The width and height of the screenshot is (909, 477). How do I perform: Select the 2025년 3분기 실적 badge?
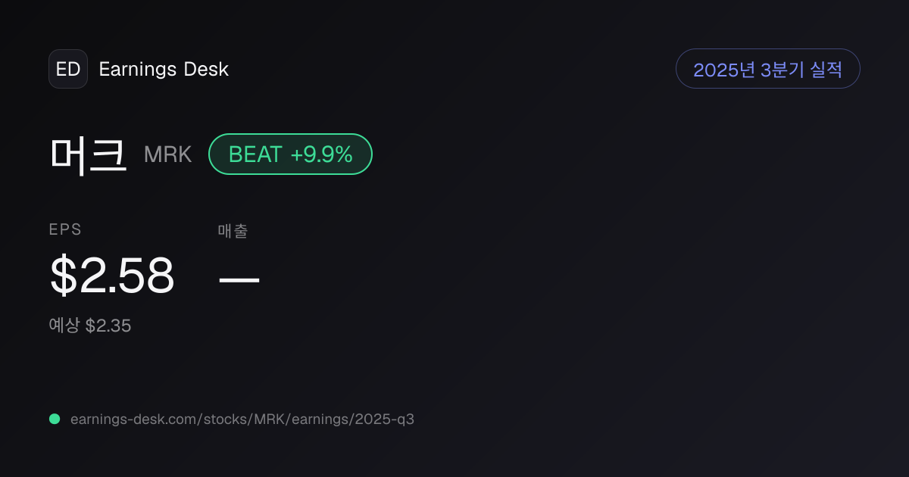(767, 69)
